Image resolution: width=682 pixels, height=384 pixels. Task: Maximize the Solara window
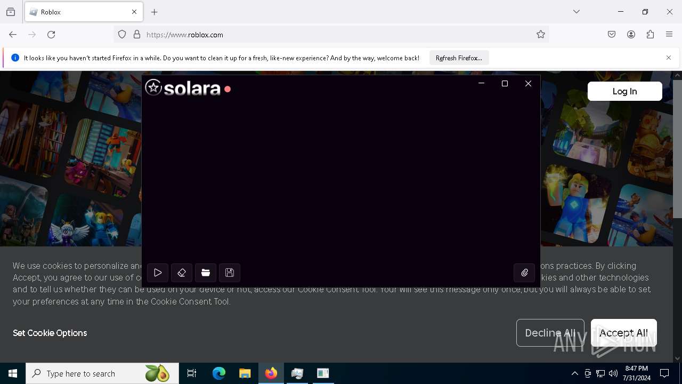[505, 84]
